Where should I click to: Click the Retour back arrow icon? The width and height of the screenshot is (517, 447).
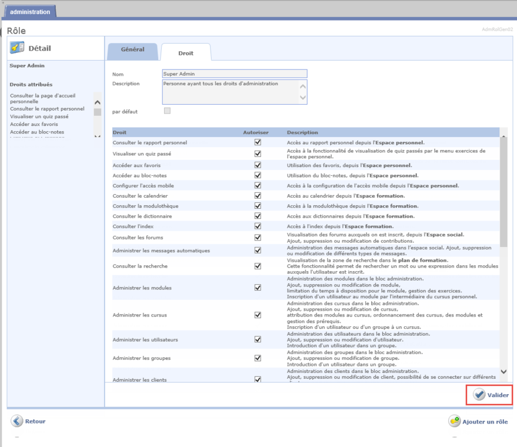(x=17, y=421)
